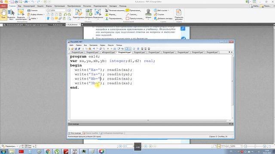This screenshot has width=275, height=154.
Task: Open the File menu in PascalABC.NET
Action: (x=71, y=45)
